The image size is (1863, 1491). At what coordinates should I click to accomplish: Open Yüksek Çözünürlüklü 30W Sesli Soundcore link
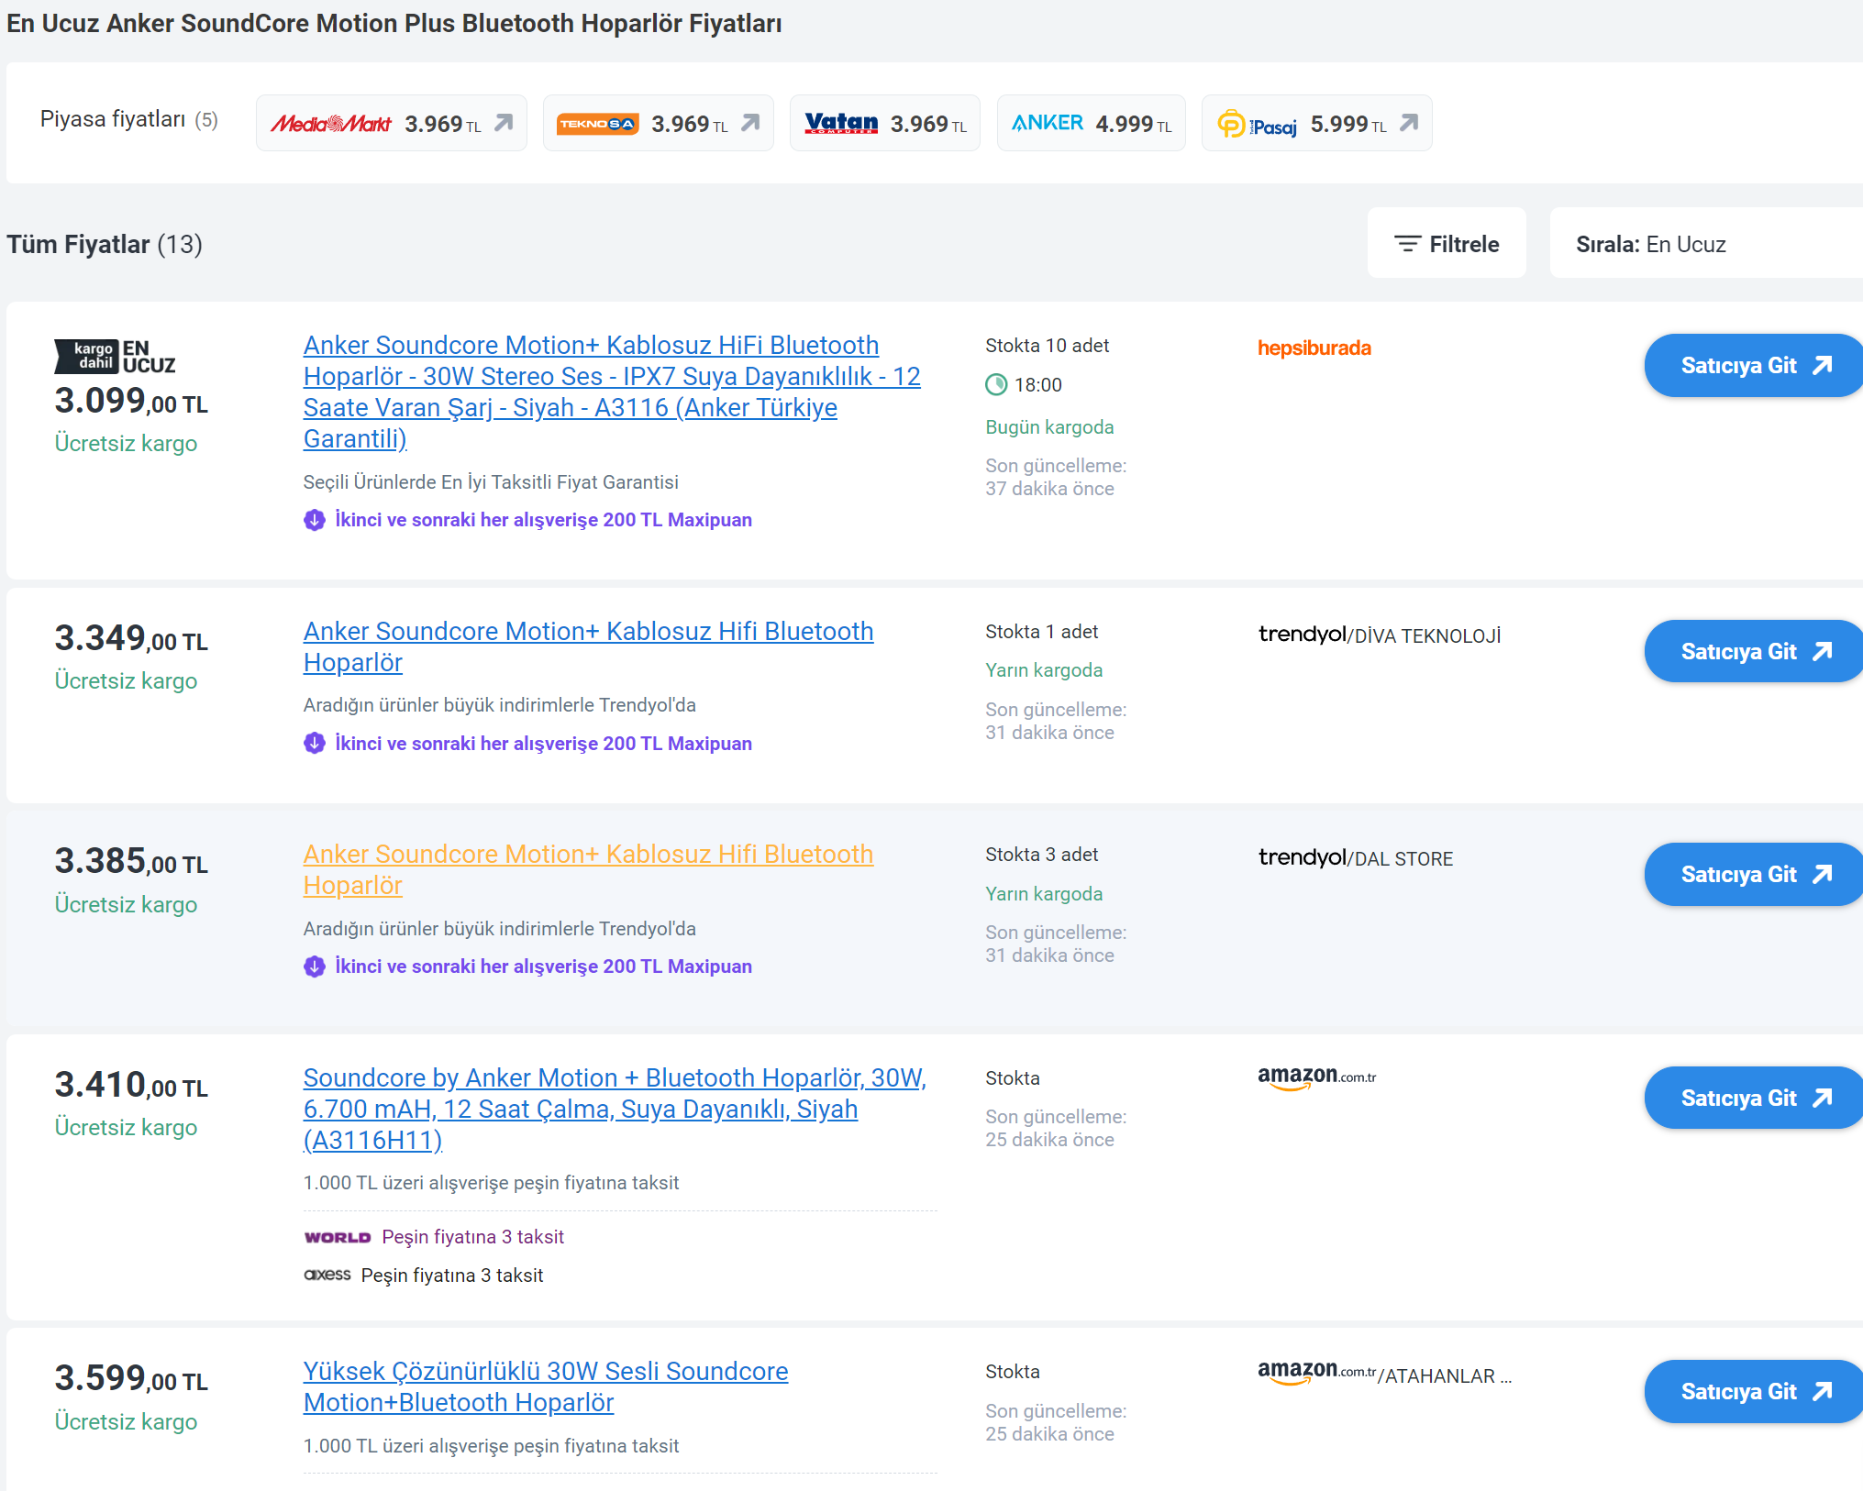pos(546,1386)
